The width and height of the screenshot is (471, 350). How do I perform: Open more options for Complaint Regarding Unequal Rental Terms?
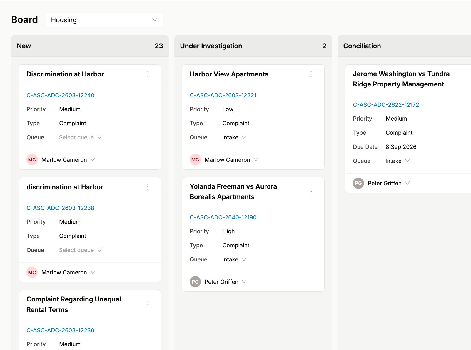148,304
